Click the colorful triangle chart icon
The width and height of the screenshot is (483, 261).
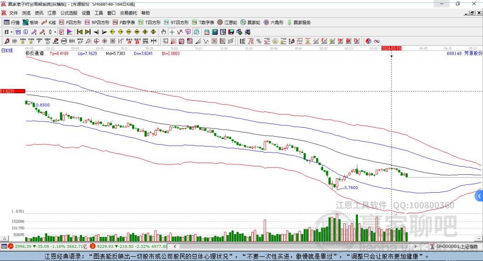pos(70,32)
